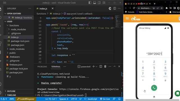This screenshot has height=101, width=180.
Task: Close the index.js editor tab
Action: click(x=53, y=8)
